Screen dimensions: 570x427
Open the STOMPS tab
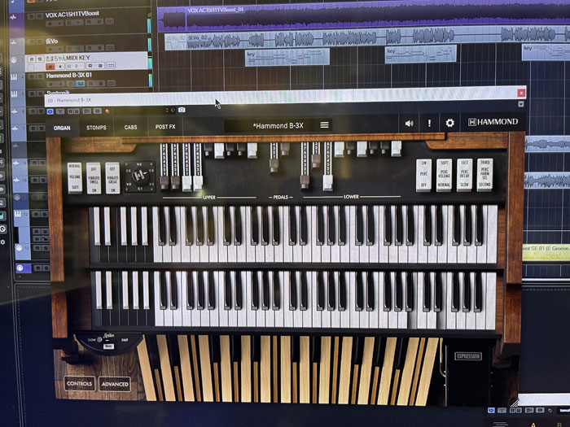pyautogui.click(x=96, y=128)
